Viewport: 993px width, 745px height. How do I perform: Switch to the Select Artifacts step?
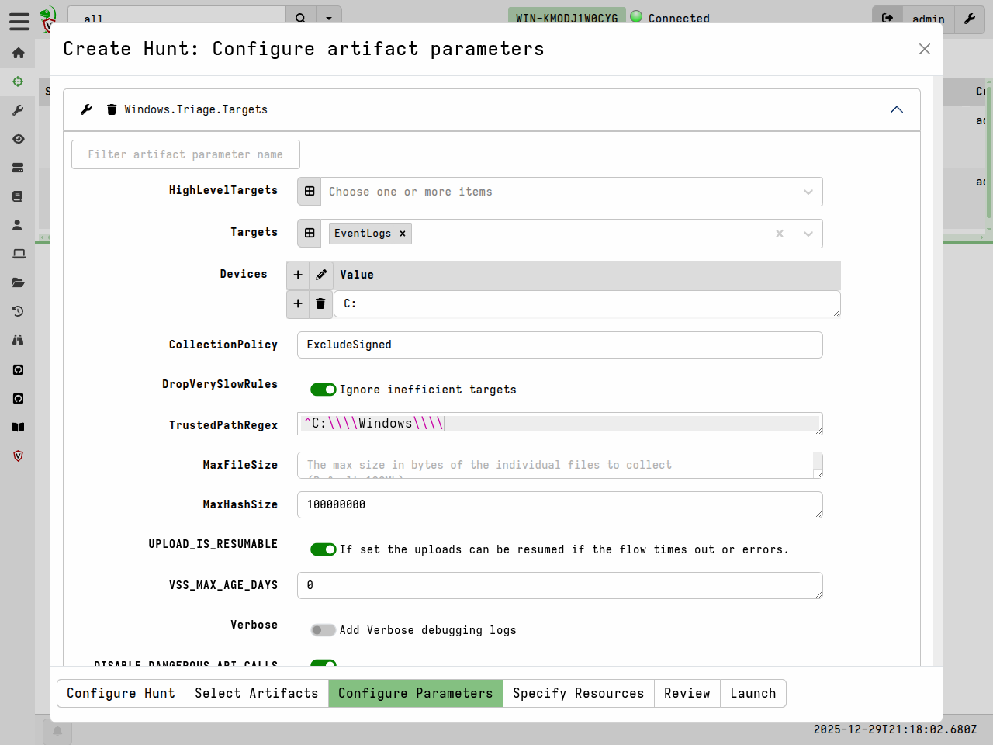[x=256, y=693]
